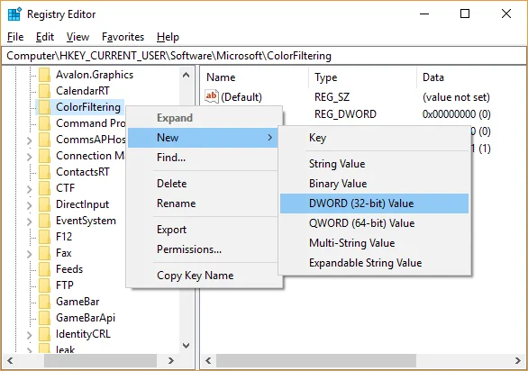Click the DirectInput folder icon
The height and width of the screenshot is (371, 528).
tap(44, 204)
